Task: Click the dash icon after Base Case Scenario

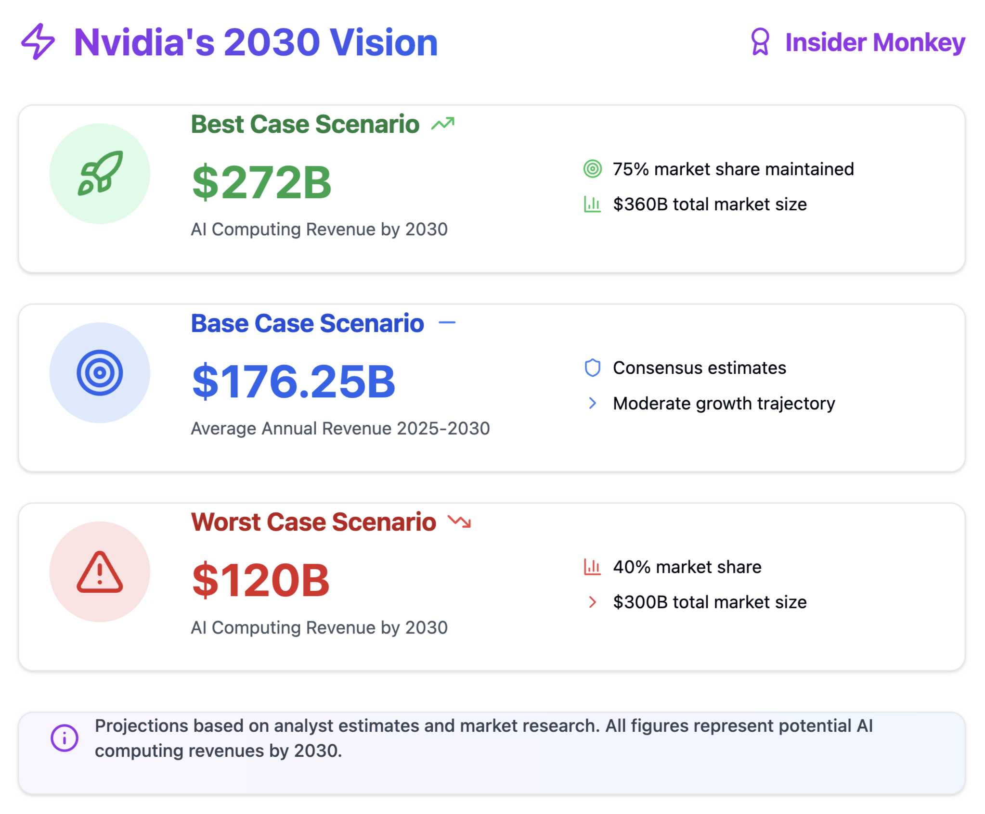Action: 447,323
